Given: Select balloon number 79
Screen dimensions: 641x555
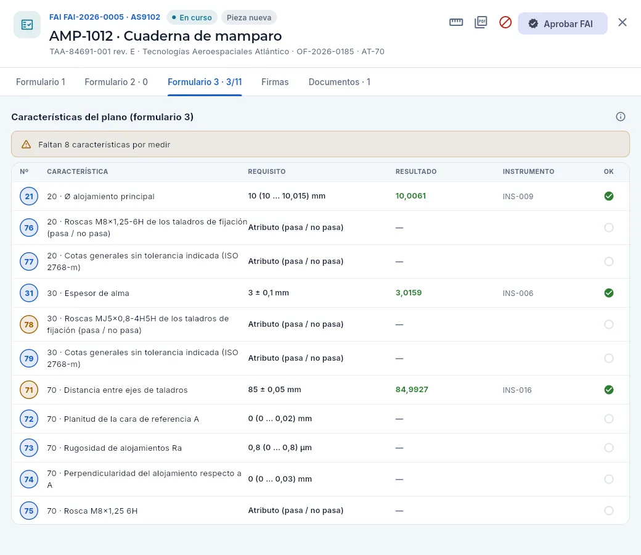Looking at the screenshot, I should tap(29, 359).
